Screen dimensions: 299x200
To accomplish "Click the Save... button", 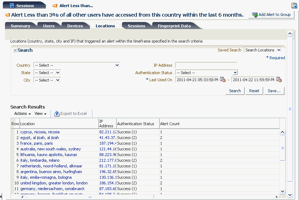I will coord(274,91).
